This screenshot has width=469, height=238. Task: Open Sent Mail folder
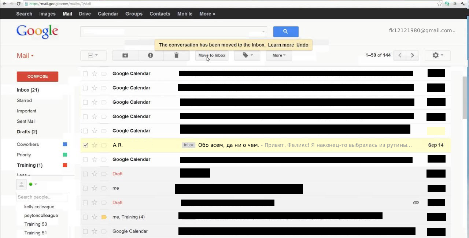pyautogui.click(x=26, y=121)
